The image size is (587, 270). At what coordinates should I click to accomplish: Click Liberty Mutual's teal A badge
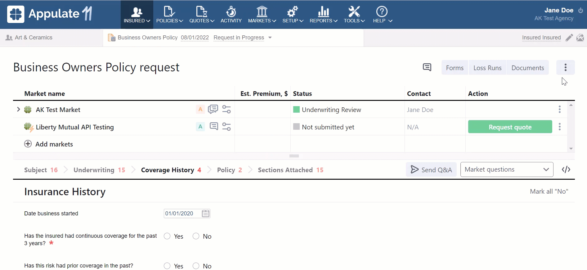pyautogui.click(x=200, y=127)
